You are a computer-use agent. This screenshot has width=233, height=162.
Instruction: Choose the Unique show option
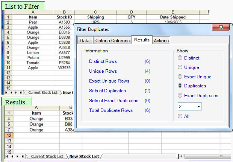pyautogui.click(x=180, y=67)
